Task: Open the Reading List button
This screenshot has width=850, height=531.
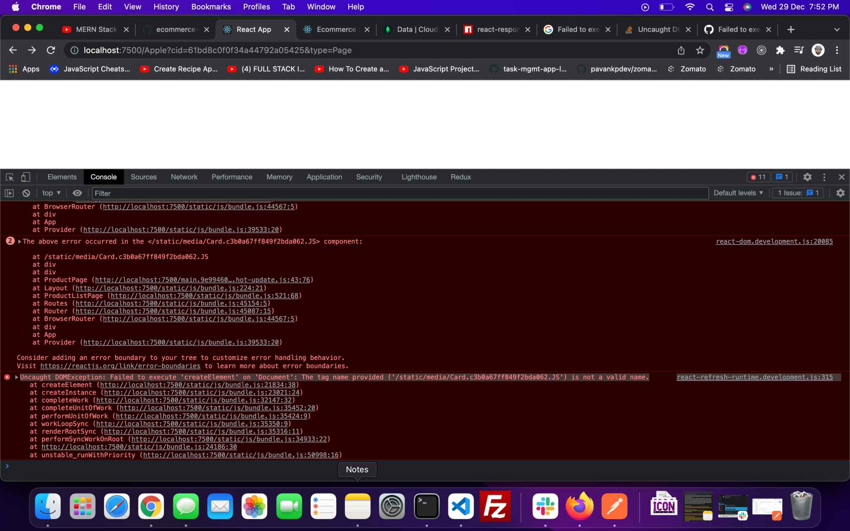Action: point(814,69)
